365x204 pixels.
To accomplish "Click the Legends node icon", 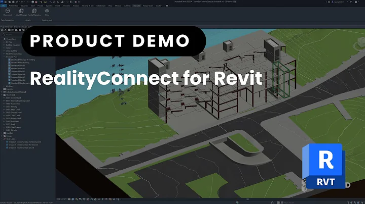I will point(5,89).
